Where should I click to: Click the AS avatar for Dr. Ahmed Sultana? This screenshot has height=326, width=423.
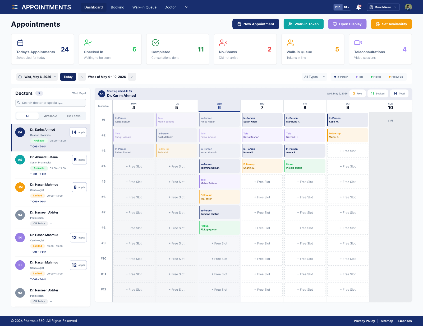pyautogui.click(x=20, y=160)
